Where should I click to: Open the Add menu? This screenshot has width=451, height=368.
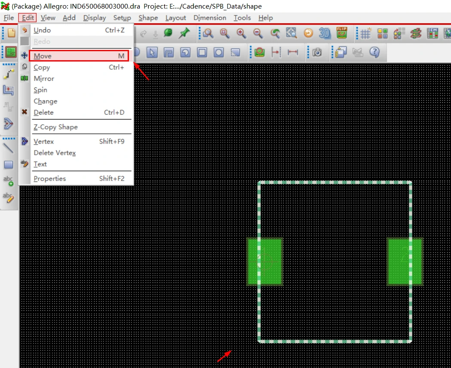click(x=69, y=18)
